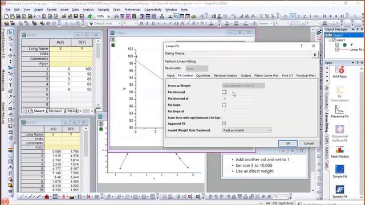This screenshot has height=205, width=365.
Task: Select the Pointer tool in the left toolbar
Action: 10,32
